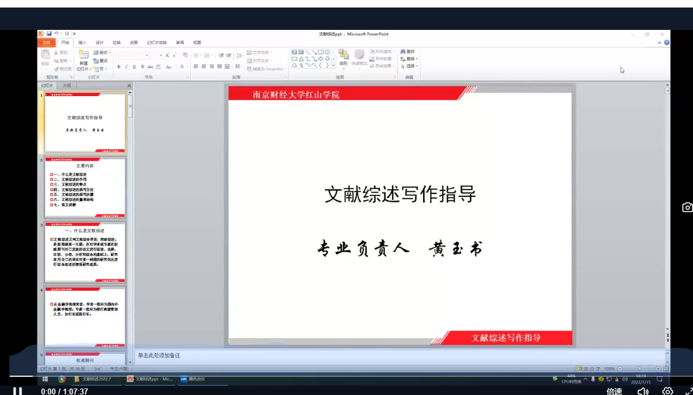Click the Find (查找) icon

coord(407,52)
